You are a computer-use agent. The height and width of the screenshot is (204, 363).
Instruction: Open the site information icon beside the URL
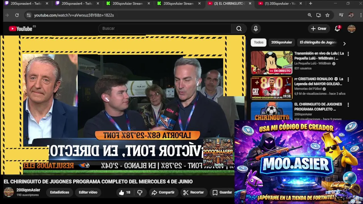pos(28,15)
